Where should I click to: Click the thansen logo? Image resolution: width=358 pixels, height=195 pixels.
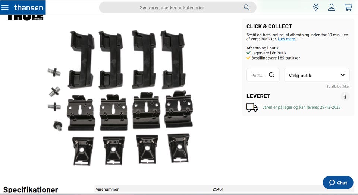coord(29,7)
